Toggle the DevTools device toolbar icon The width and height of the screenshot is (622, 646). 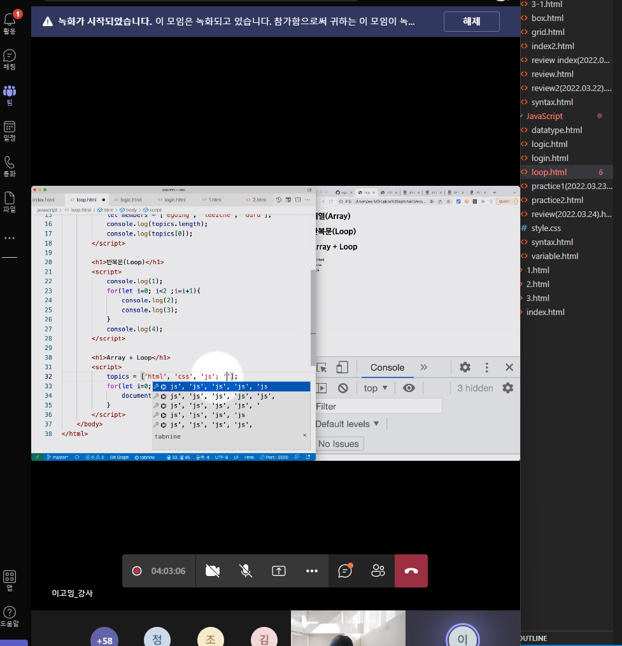tap(342, 367)
